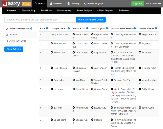Add Eddie Aikau to brainstorm queue

point(92,107)
